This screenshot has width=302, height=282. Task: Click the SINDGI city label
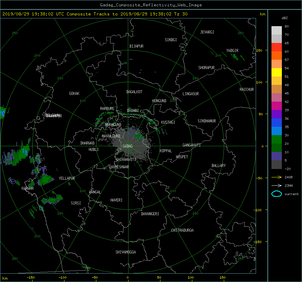click(x=171, y=40)
